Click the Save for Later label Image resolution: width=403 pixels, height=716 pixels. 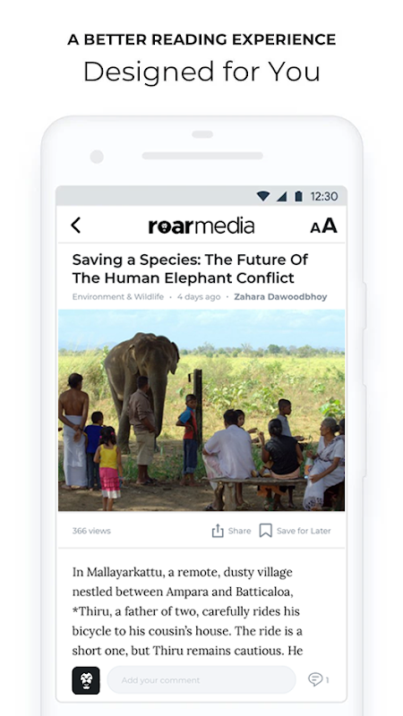[304, 531]
